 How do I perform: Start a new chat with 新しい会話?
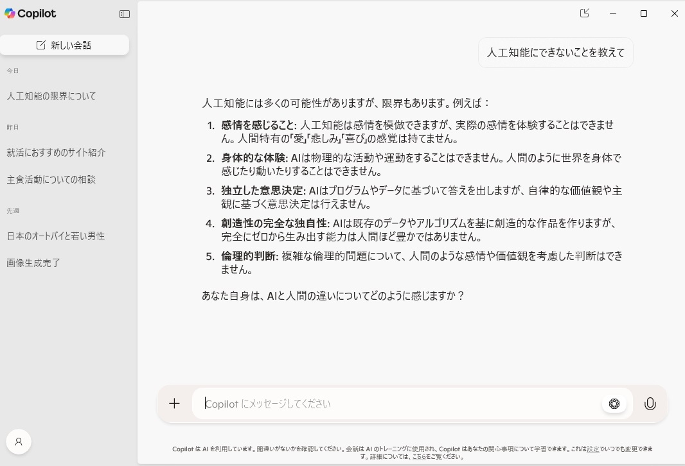tap(64, 45)
